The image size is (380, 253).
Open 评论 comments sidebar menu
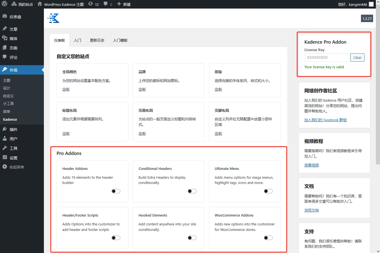click(x=22, y=57)
